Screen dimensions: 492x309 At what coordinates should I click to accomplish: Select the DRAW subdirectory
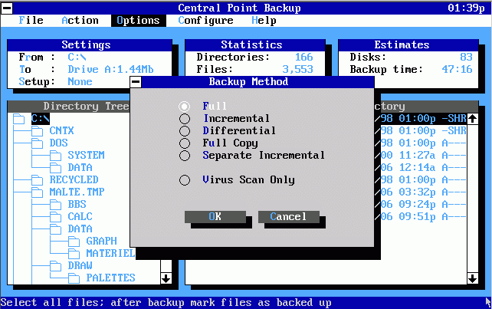click(80, 265)
